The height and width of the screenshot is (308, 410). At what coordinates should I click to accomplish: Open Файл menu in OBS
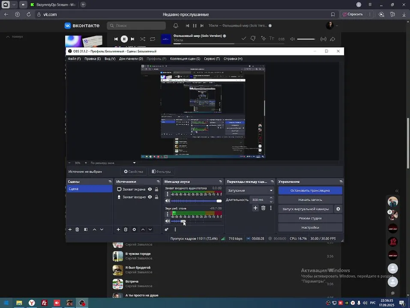pyautogui.click(x=74, y=59)
